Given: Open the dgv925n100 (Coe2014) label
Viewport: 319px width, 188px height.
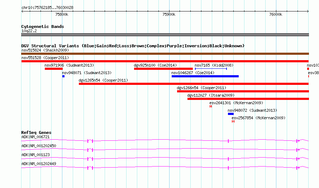Looking at the screenshot, I should point(156,65).
